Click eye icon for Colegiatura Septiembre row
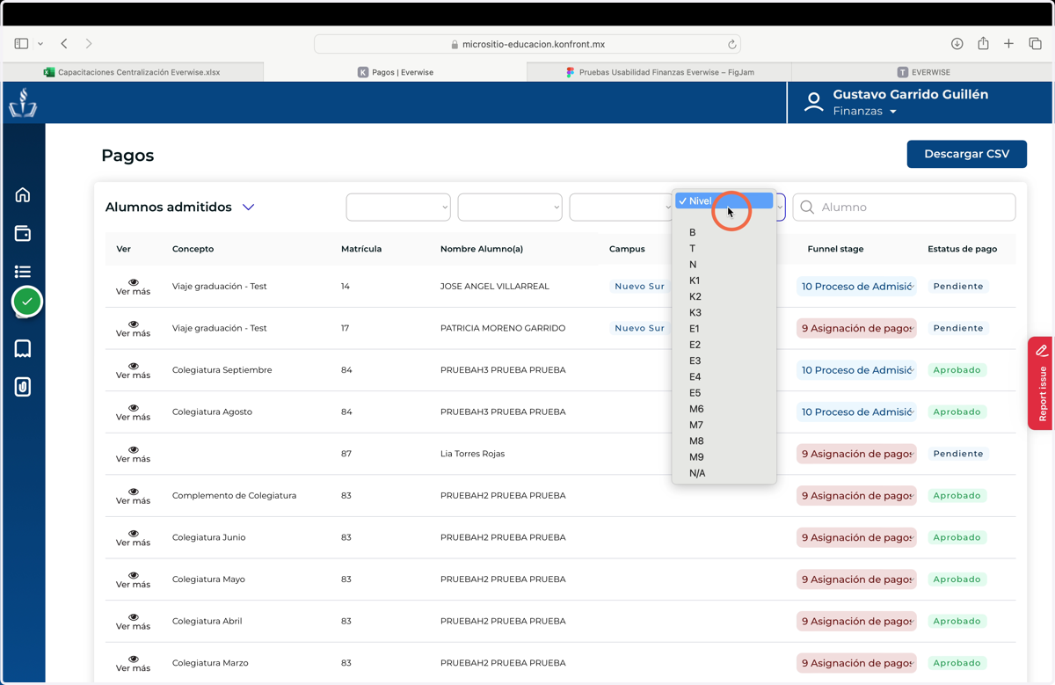Screen dimensions: 1055x685 coord(134,366)
